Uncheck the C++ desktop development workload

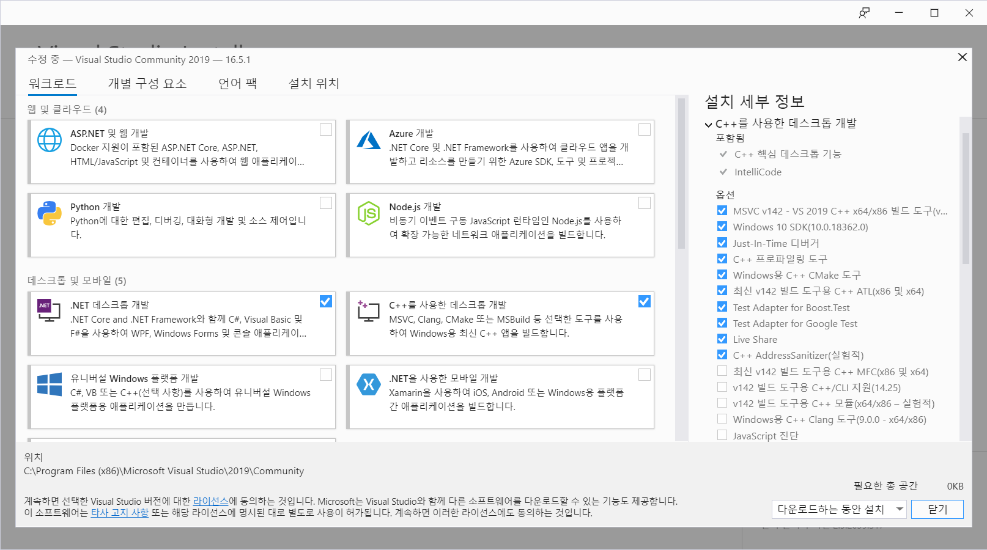pos(645,301)
